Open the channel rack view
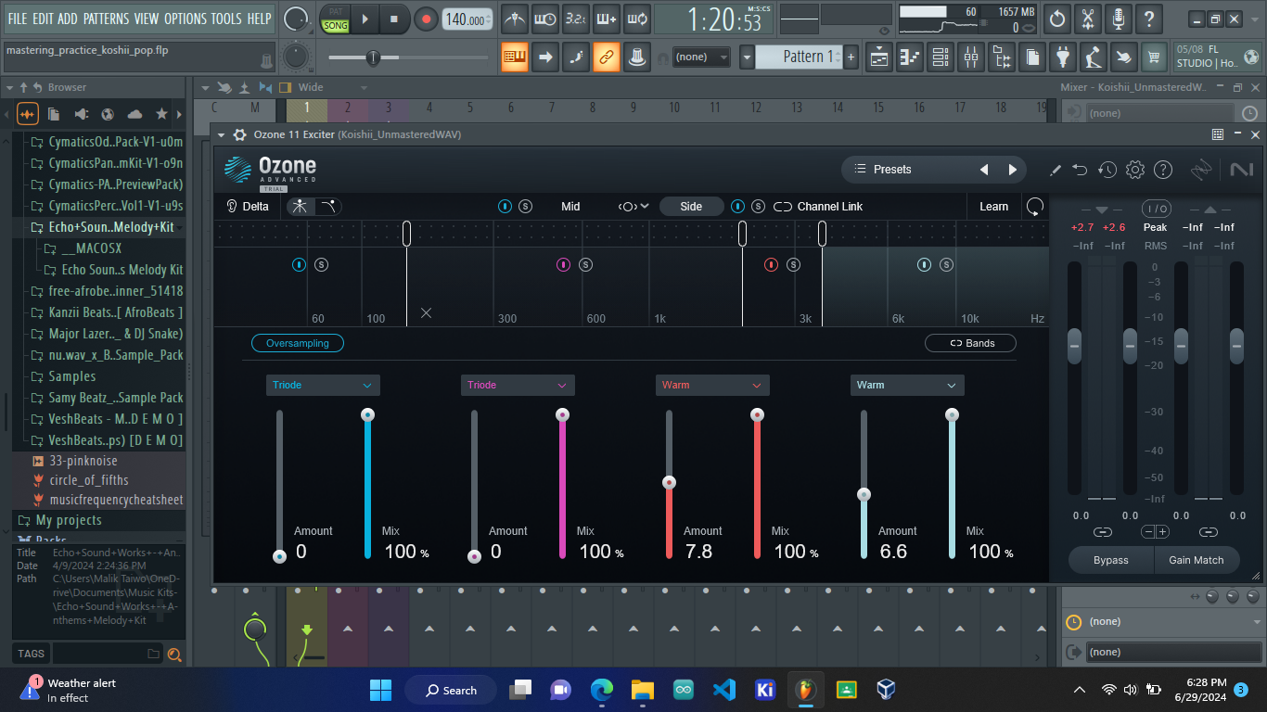The width and height of the screenshot is (1267, 712). click(941, 57)
